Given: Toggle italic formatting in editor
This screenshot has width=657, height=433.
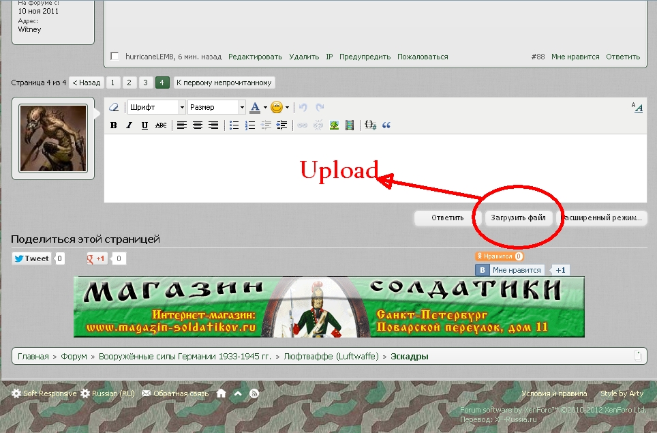Looking at the screenshot, I should point(129,125).
